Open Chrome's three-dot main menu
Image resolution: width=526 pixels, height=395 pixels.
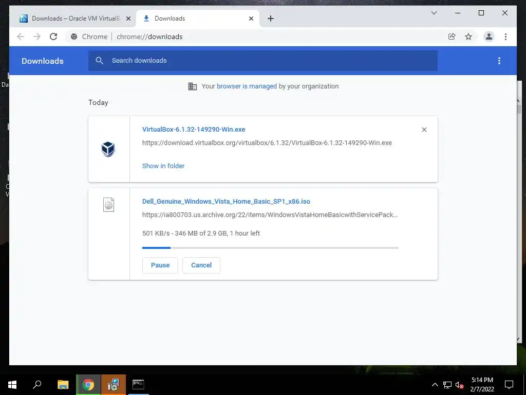[505, 37]
